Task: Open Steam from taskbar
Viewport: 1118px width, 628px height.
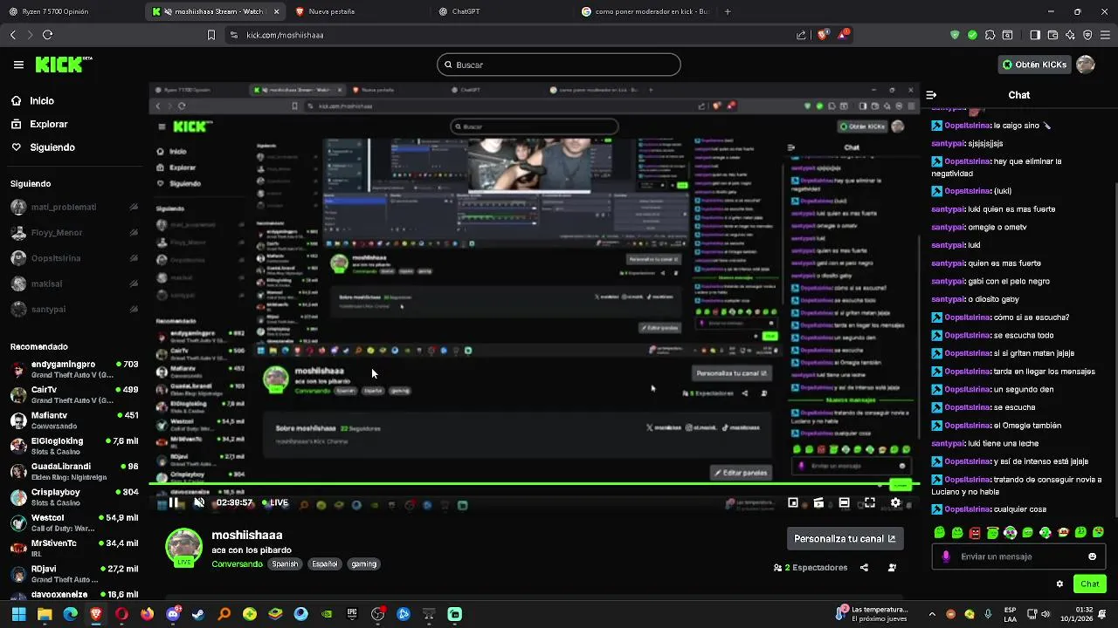Action: pos(198,614)
